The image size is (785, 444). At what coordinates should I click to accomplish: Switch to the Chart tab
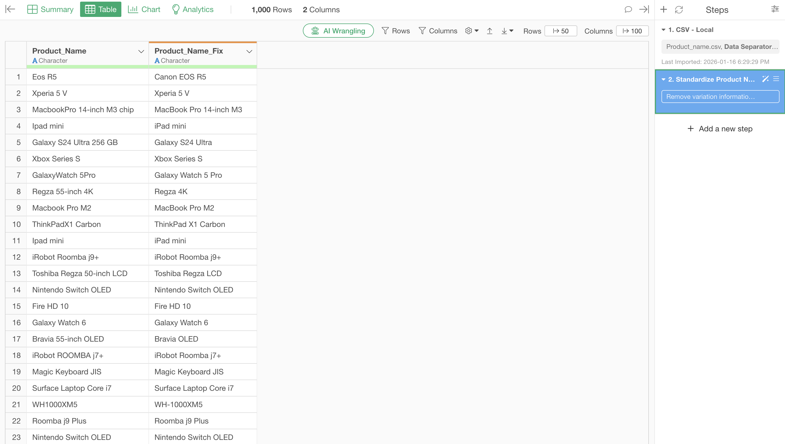point(144,10)
